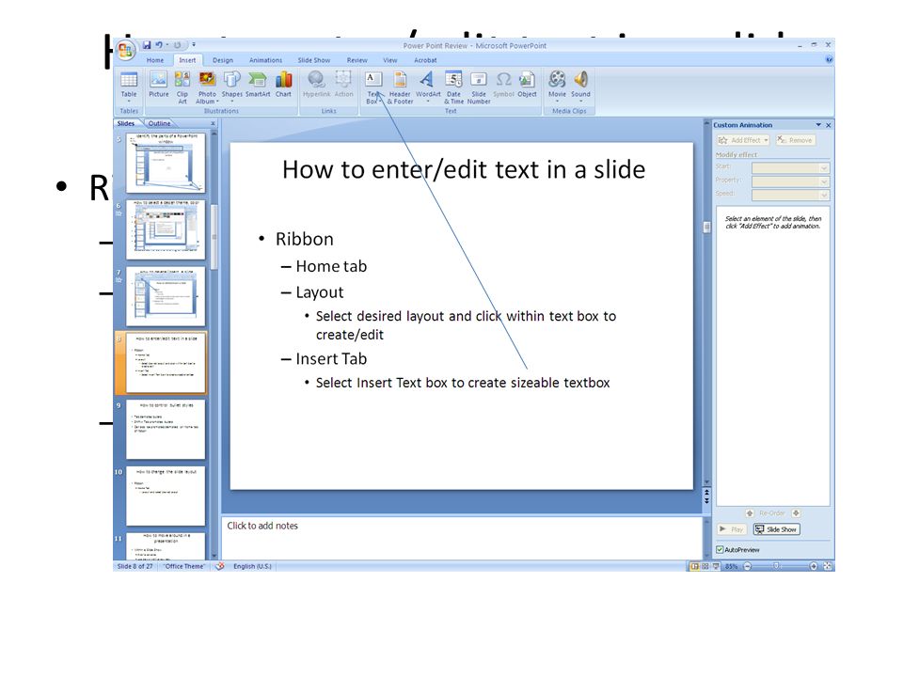This screenshot has height=677, width=903.
Task: Select the slide 7 thumbnail
Action: tap(166, 296)
